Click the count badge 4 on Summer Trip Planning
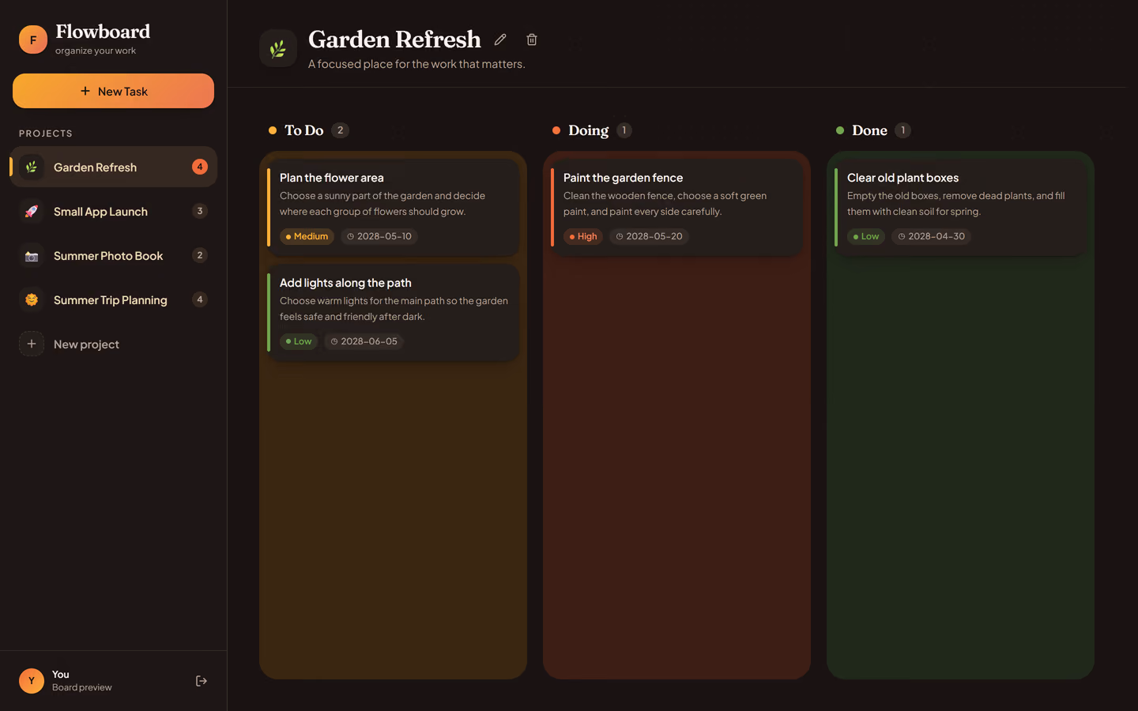The image size is (1138, 711). (x=200, y=299)
